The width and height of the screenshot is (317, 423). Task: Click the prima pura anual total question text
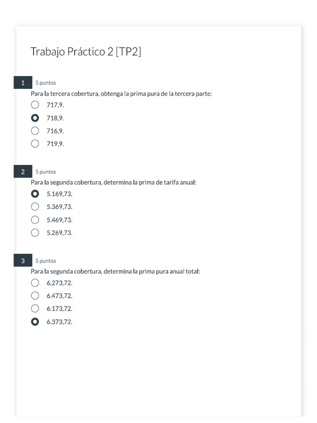pyautogui.click(x=115, y=272)
